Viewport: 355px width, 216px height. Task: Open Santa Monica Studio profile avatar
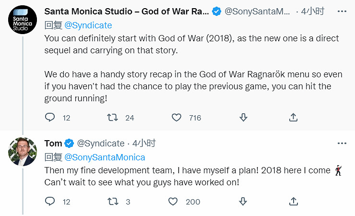coord(22,22)
